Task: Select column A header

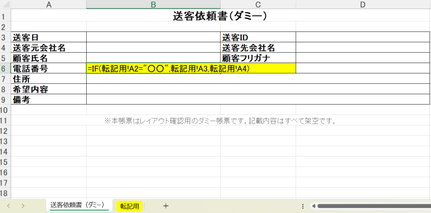Action: click(48, 5)
